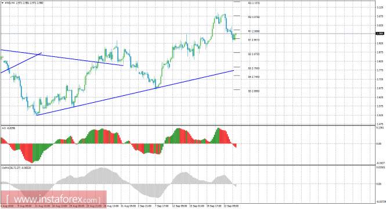The image size is (386, 209).
Task: Click the R3 resistance level label
Action: pos(254,3)
